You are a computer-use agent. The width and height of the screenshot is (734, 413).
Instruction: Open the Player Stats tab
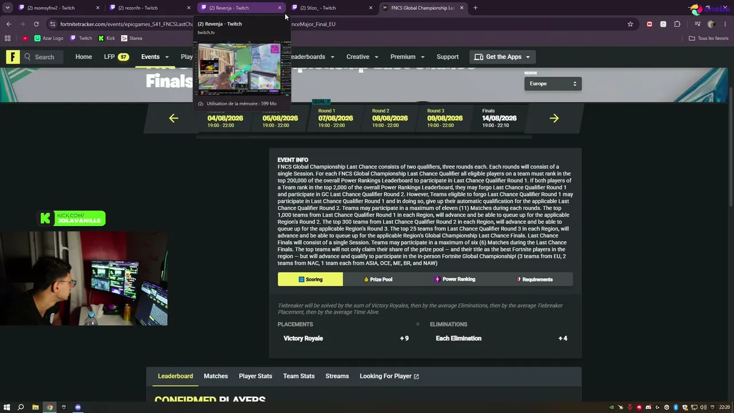pos(255,376)
